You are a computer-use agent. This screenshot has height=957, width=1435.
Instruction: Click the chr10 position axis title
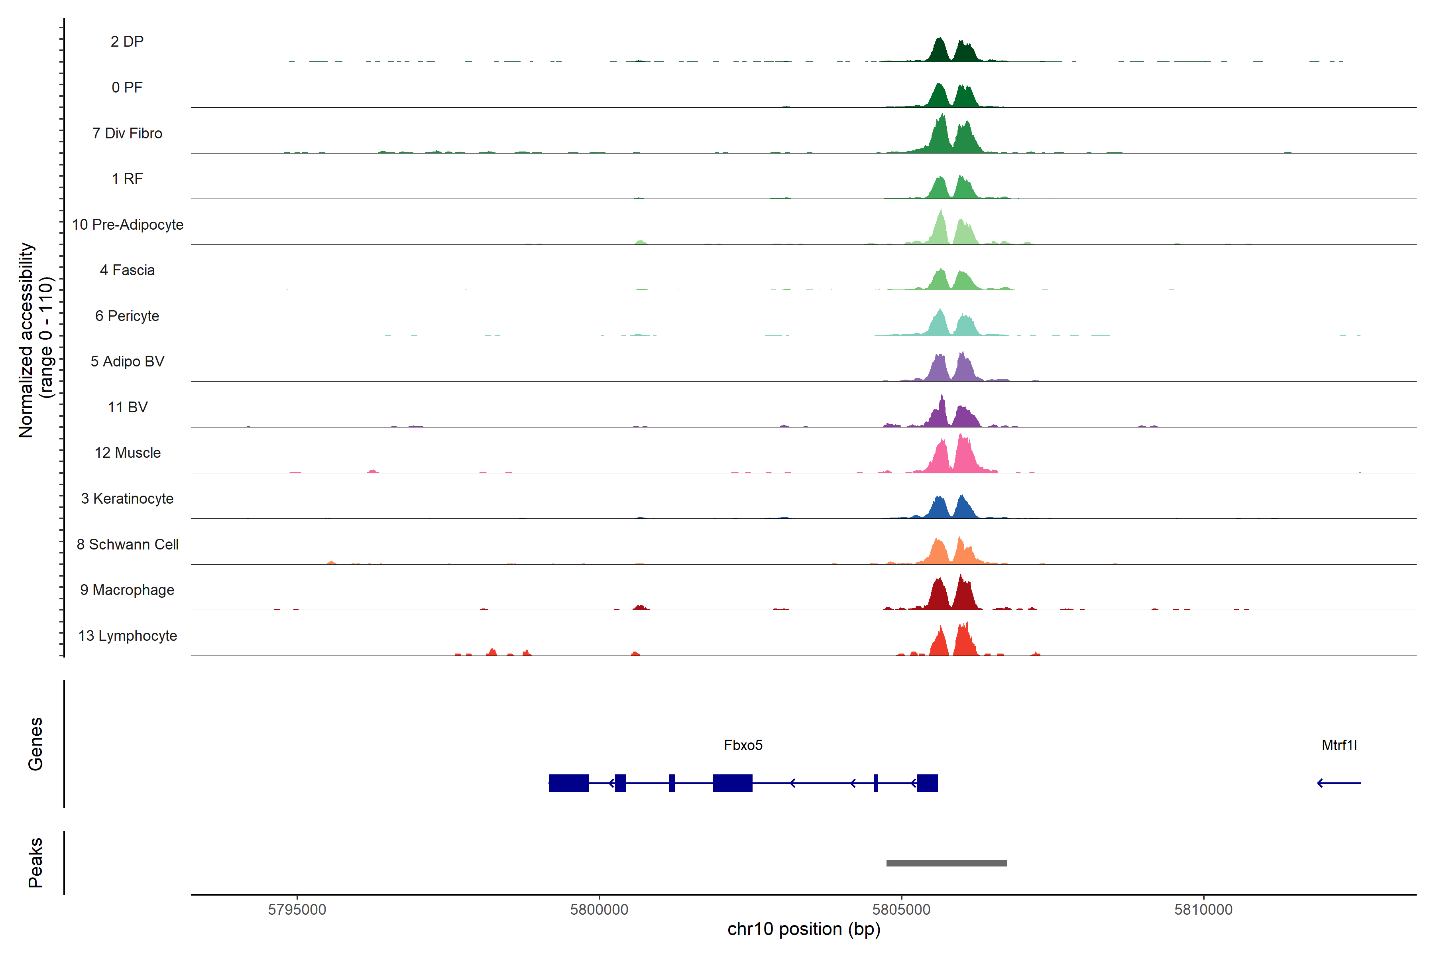tap(804, 929)
